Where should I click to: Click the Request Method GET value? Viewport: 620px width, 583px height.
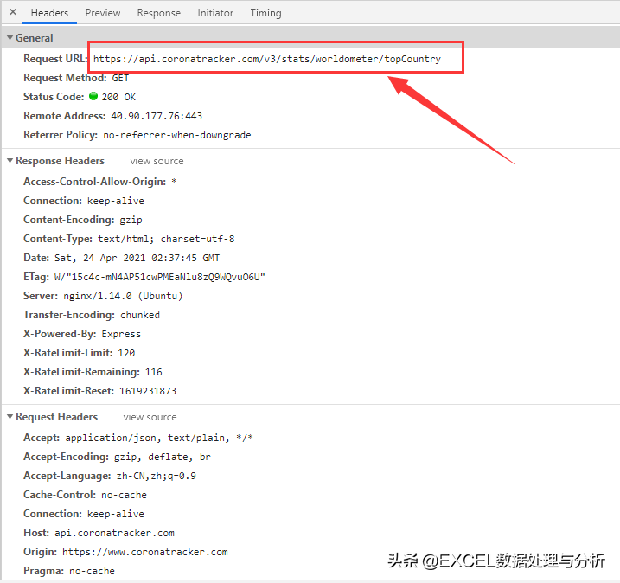[120, 78]
